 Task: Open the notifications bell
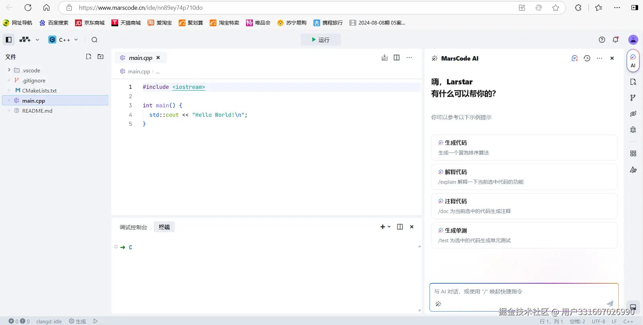click(616, 40)
